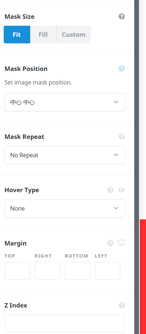Focus the Margin Left input field

(108, 271)
